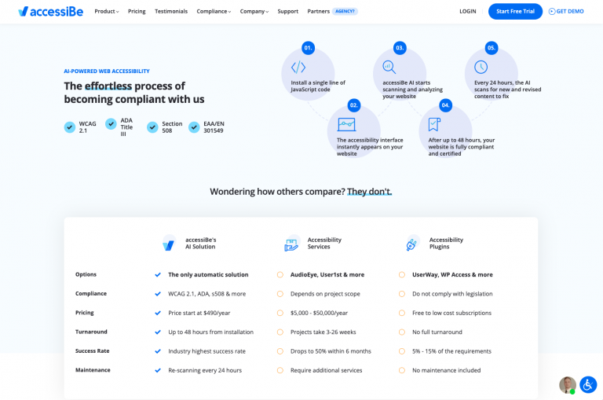The height and width of the screenshot is (400, 603).
Task: Open the Support page
Action: [287, 12]
